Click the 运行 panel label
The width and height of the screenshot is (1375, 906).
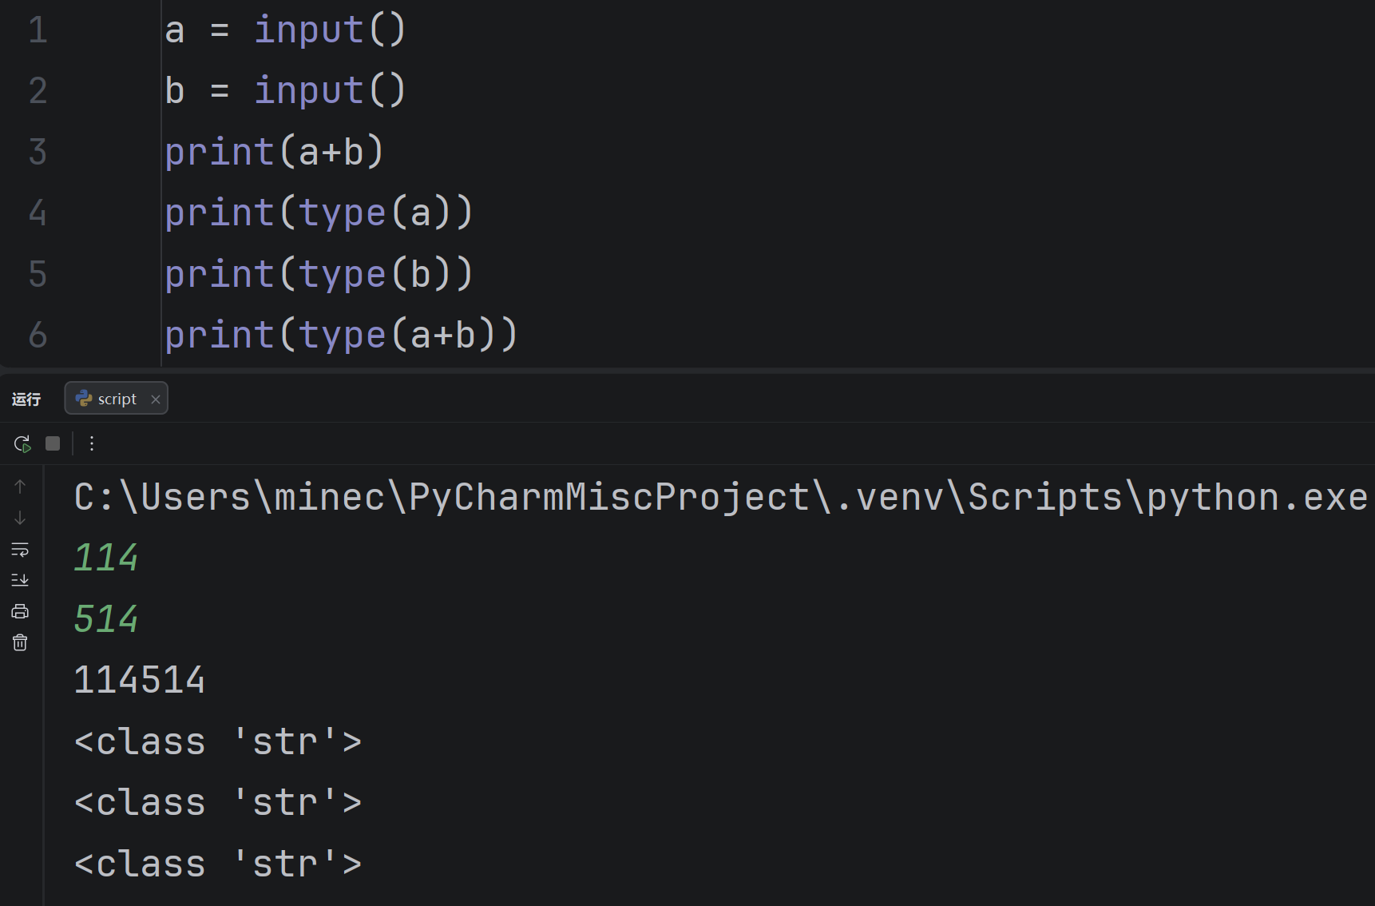(x=26, y=399)
